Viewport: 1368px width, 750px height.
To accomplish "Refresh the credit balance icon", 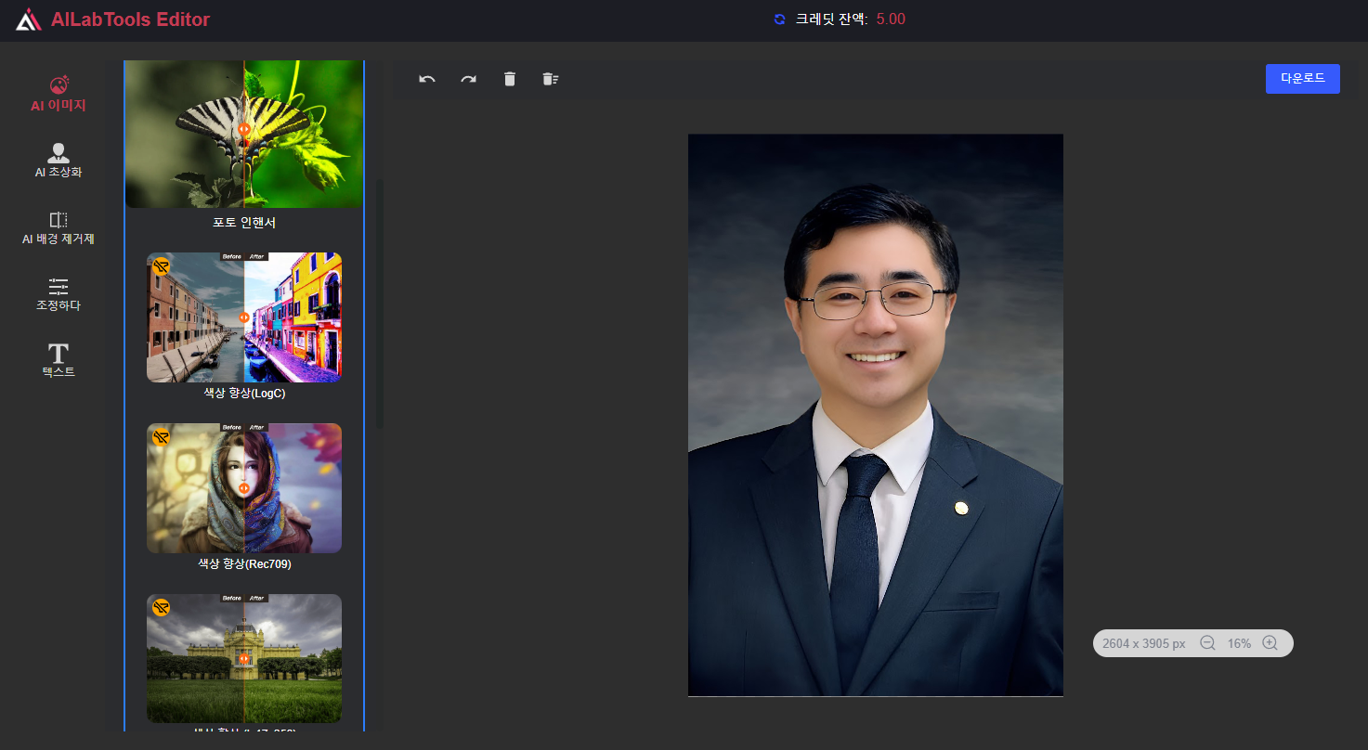I will click(779, 19).
